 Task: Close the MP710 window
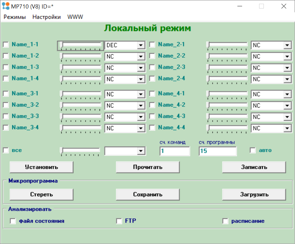284,6
